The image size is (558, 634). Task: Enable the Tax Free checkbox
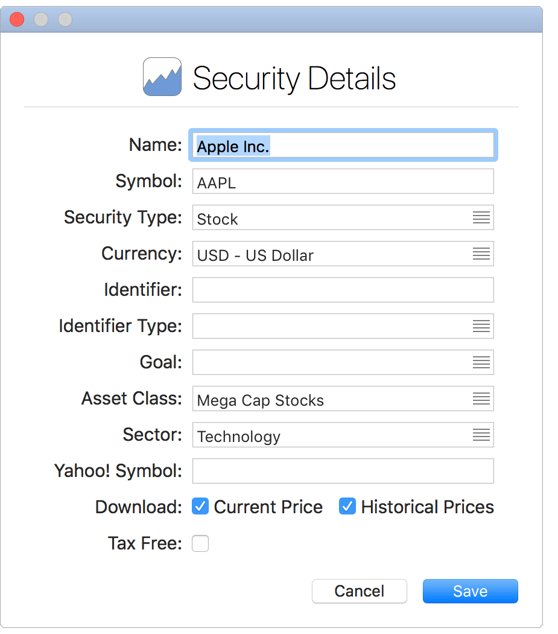pos(200,543)
